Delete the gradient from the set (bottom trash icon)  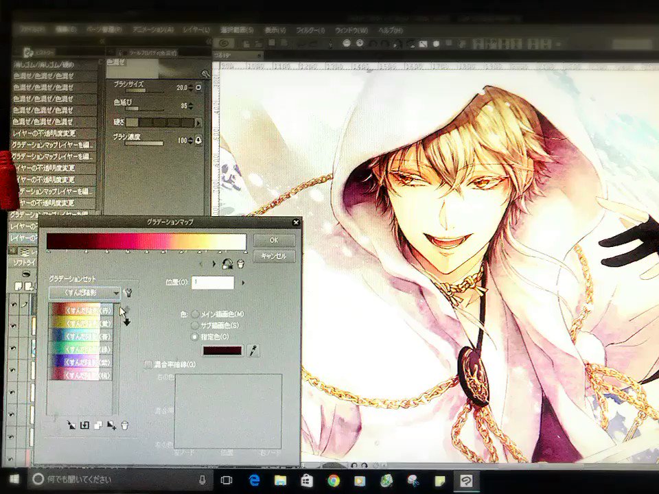click(x=124, y=425)
